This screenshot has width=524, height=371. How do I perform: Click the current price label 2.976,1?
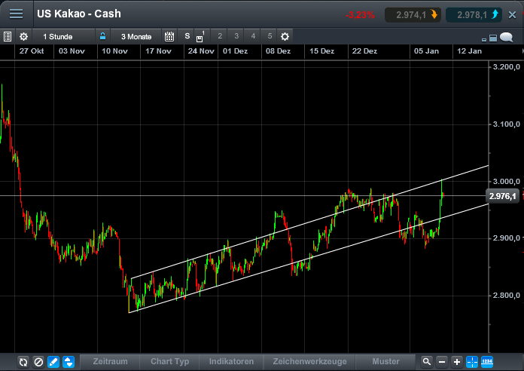(x=503, y=196)
